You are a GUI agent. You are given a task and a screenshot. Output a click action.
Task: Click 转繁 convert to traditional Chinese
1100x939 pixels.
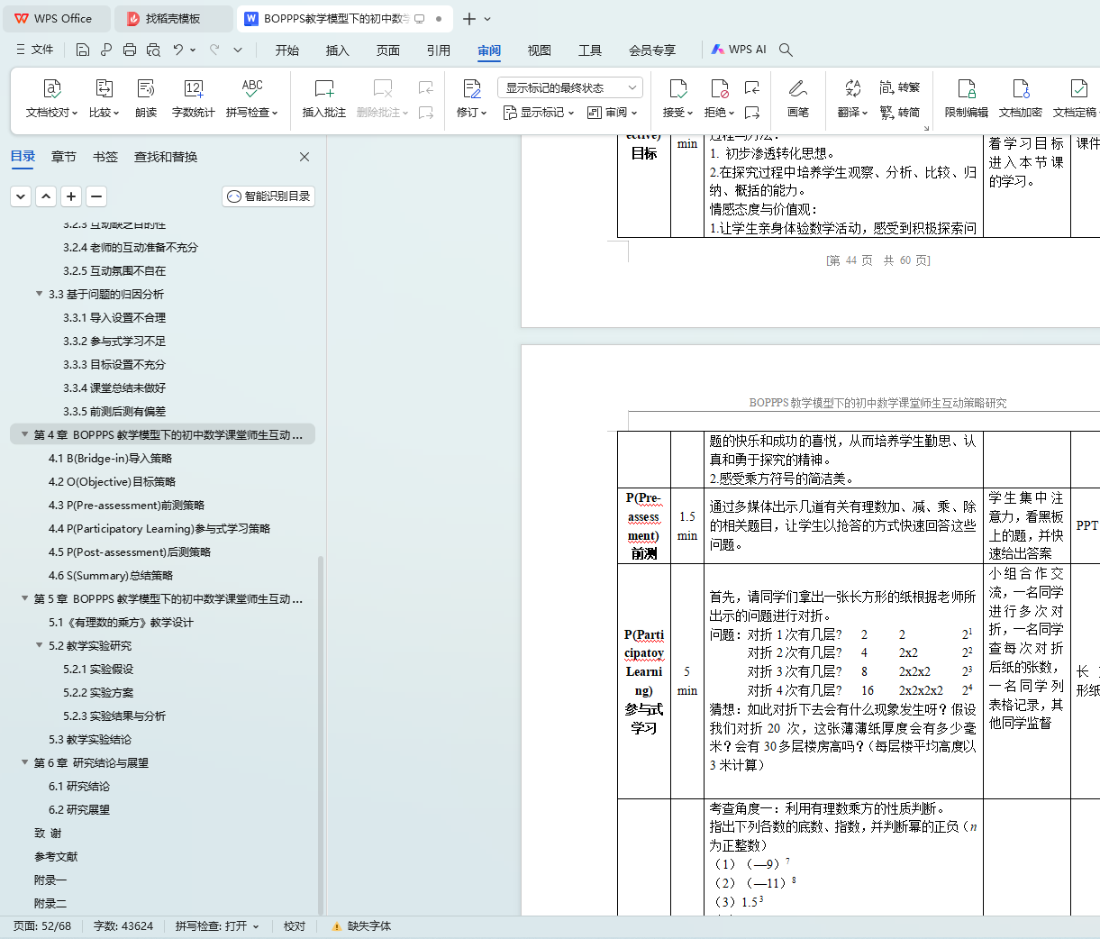(900, 87)
